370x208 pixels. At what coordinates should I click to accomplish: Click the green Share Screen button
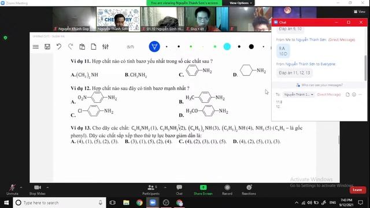[203, 190]
